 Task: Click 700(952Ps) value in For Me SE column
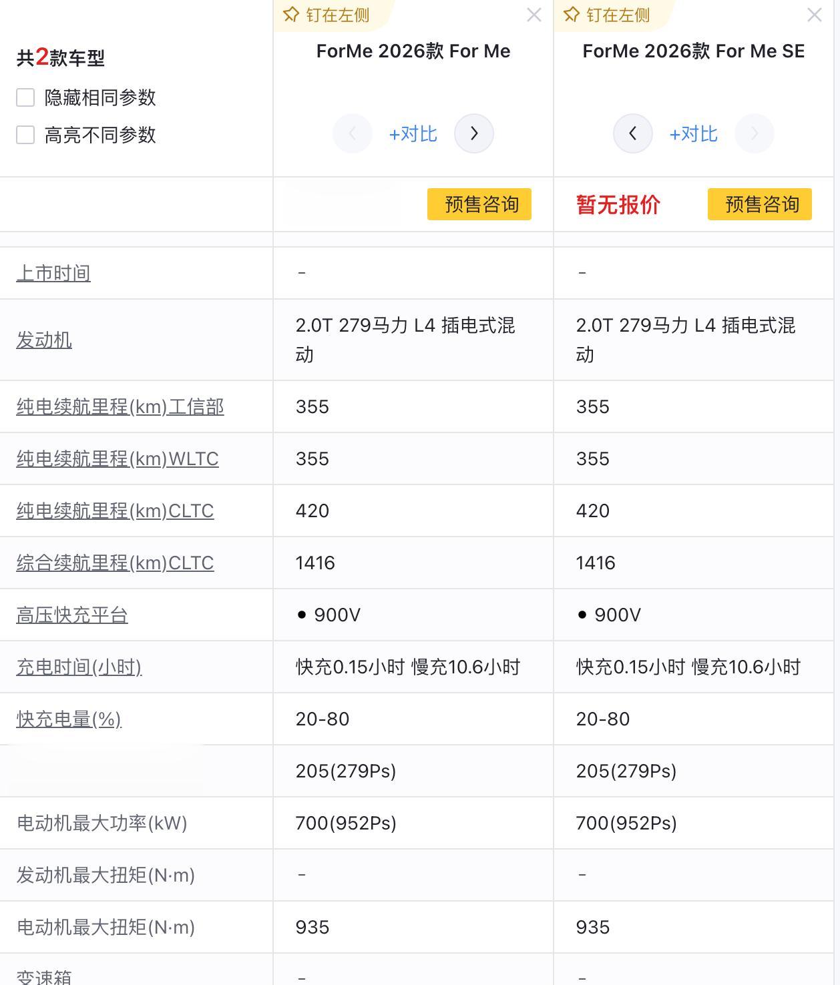coord(626,823)
